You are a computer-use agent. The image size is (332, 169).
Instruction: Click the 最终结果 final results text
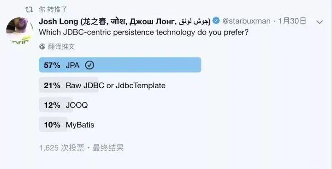tap(108, 148)
